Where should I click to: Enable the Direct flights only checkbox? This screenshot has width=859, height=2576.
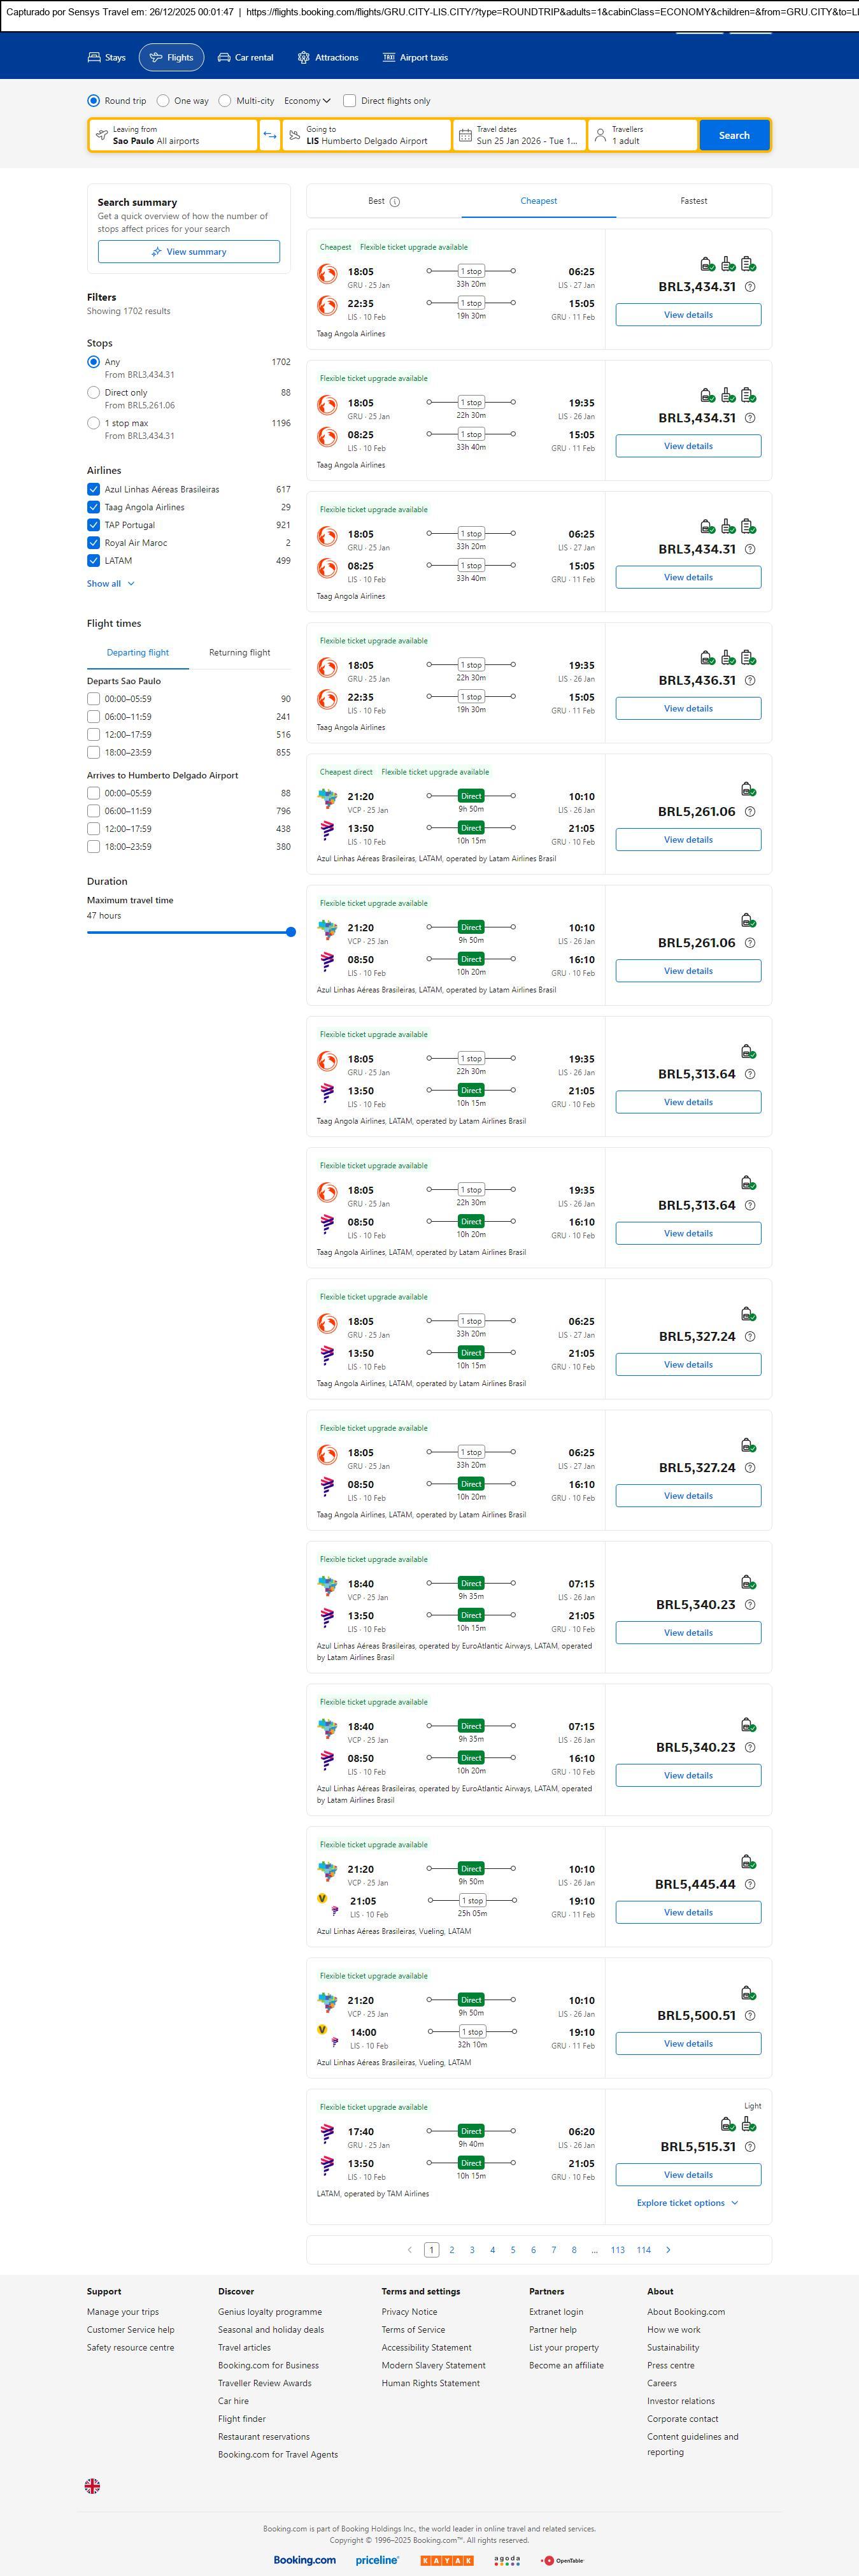[x=349, y=101]
